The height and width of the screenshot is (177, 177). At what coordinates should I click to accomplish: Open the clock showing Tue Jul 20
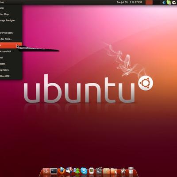coord(129,2)
